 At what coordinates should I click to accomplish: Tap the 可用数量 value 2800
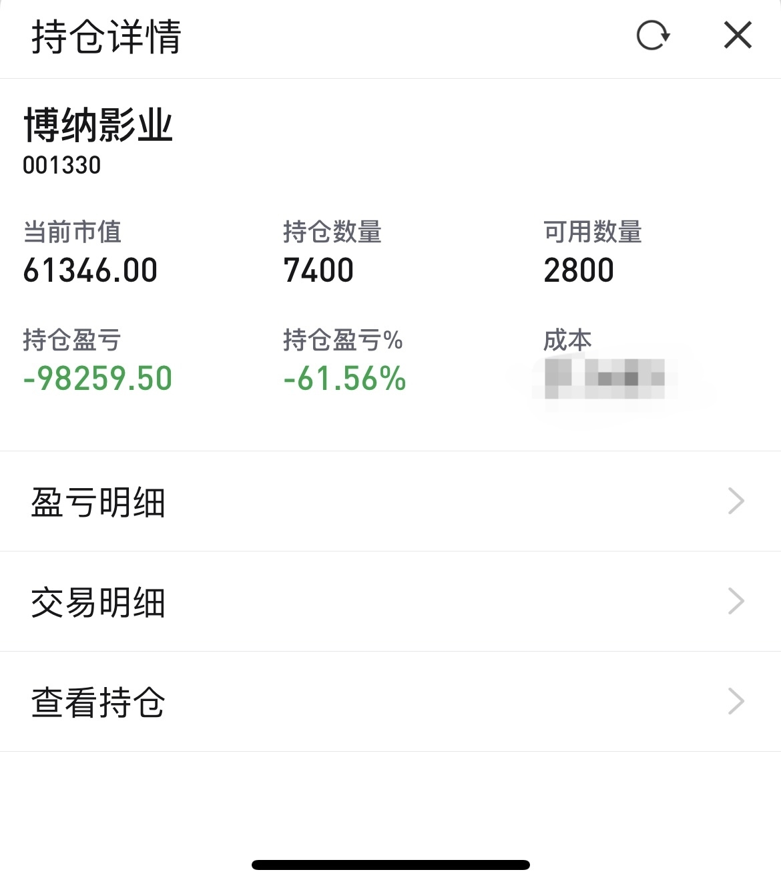pos(579,270)
